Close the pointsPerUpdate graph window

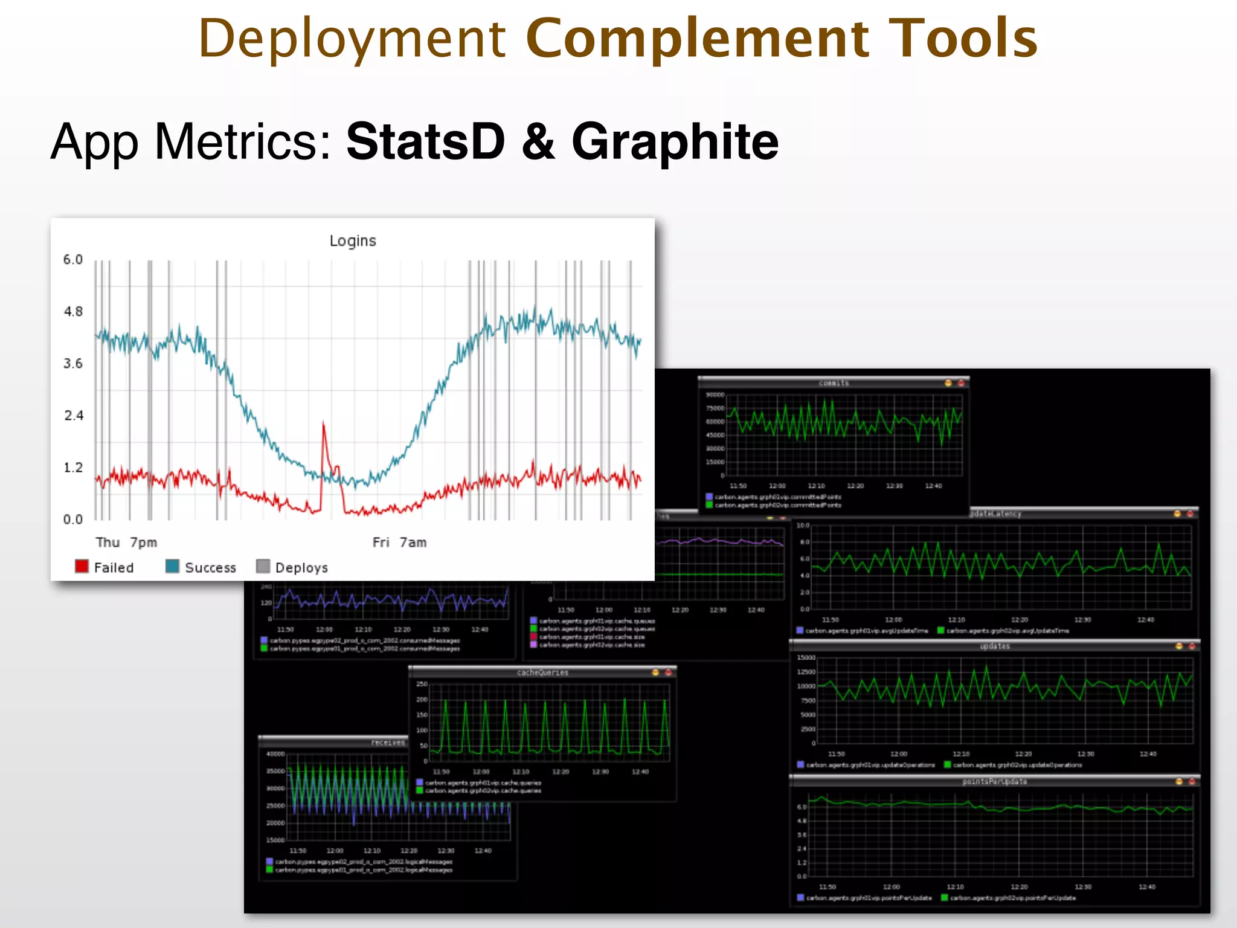click(x=1192, y=781)
